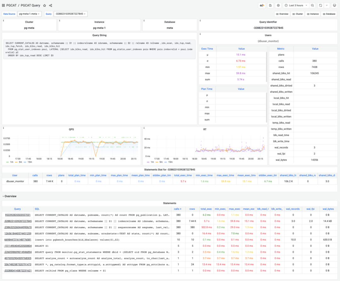The height and width of the screenshot is (281, 340).
Task: Open the Last 3 hours time picker
Action: (x=296, y=5)
